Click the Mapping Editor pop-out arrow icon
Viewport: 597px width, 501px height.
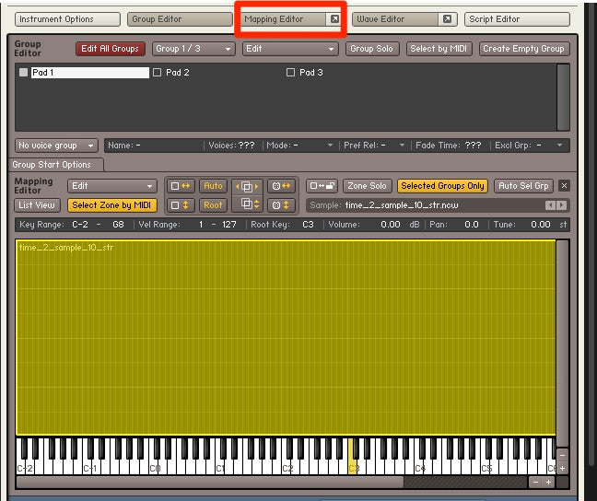[x=334, y=19]
